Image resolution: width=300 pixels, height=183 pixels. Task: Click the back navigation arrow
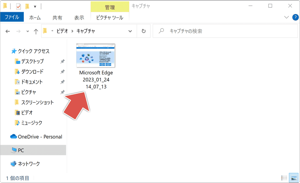coord(8,31)
